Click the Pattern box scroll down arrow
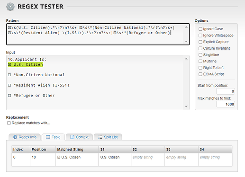Viewport: 245px width, 177px height. click(186, 42)
